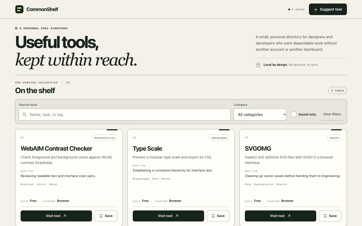The image size is (362, 226).
Task: Click the Assets category badge
Action: pos(334,138)
